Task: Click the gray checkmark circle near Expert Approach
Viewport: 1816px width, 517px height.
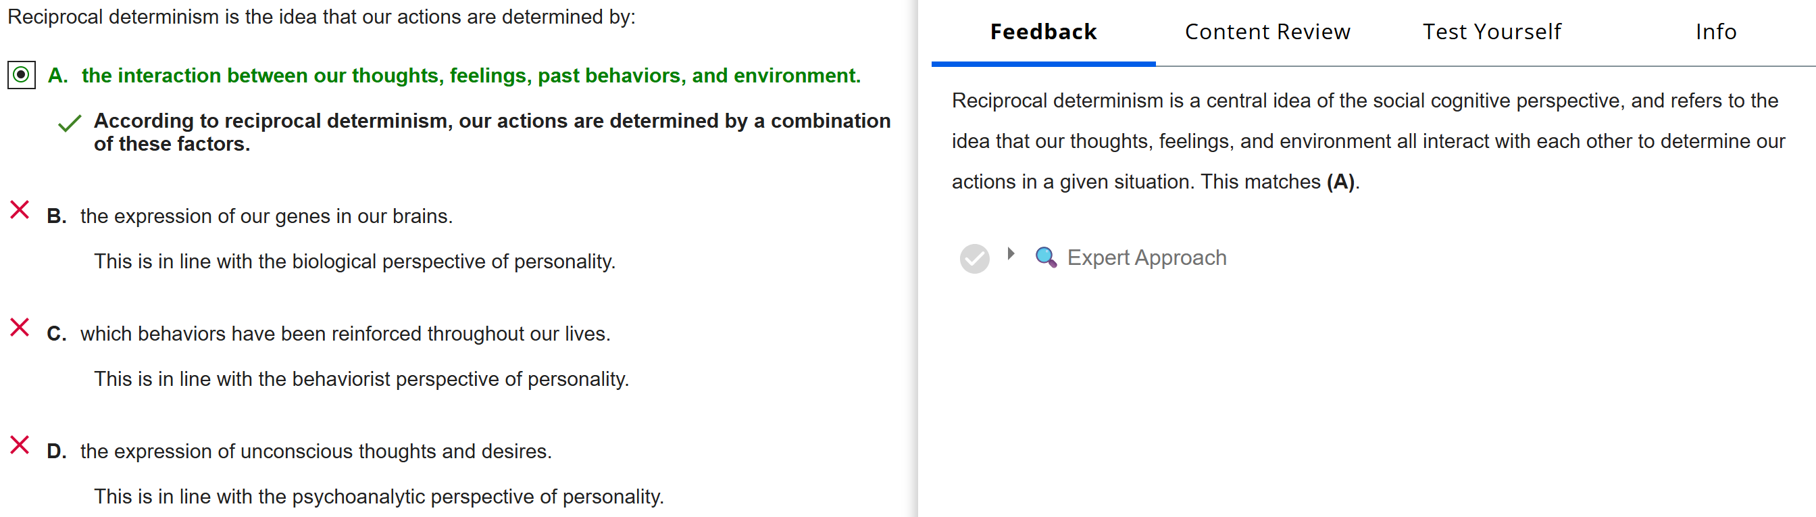Action: 974,258
